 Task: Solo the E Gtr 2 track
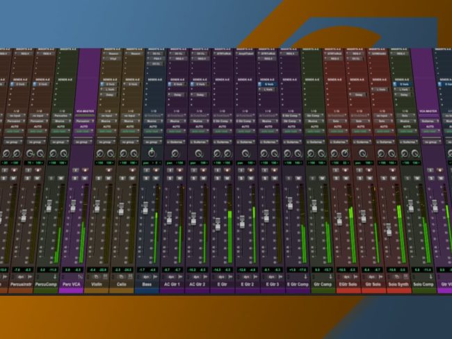(241, 179)
